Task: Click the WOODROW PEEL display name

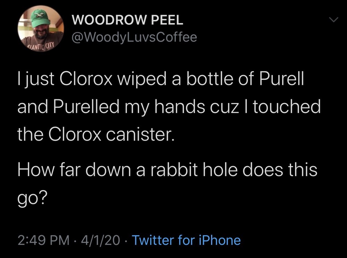Action: pos(127,20)
